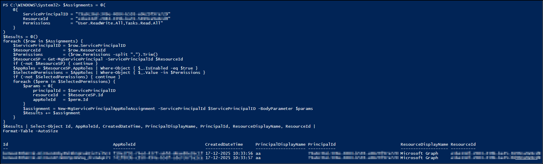Click the CreatedDateTime column header
The image size is (543, 164).
coord(224,145)
